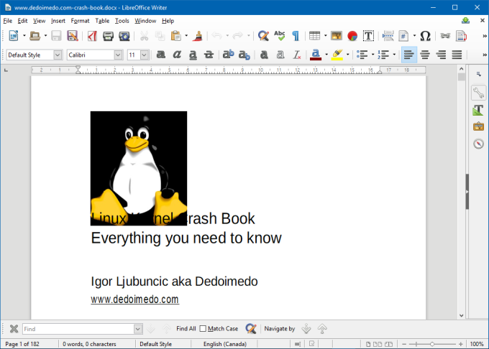Open sidebar Styles and Formatting
This screenshot has height=349, width=489.
pos(478,110)
